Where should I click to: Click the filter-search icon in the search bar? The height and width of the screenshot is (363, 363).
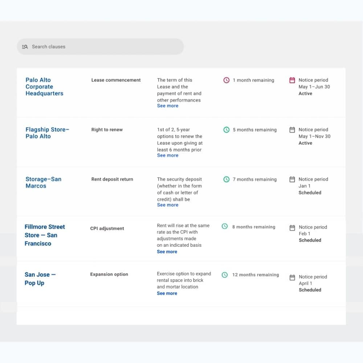pyautogui.click(x=25, y=46)
